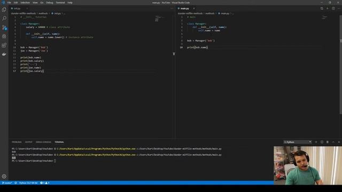The width and height of the screenshot is (342, 192).
Task: Open the Extensions view
Action: click(4, 45)
